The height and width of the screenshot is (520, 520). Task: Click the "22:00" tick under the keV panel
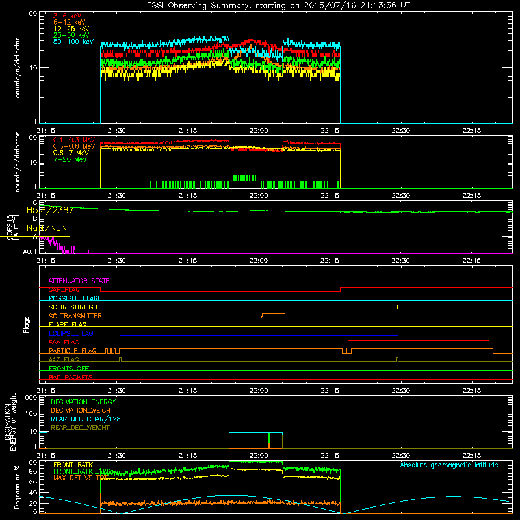click(x=259, y=131)
